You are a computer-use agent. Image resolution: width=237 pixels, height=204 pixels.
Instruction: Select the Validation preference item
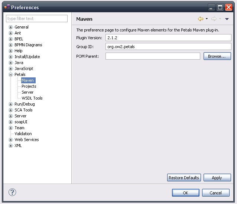point(23,134)
